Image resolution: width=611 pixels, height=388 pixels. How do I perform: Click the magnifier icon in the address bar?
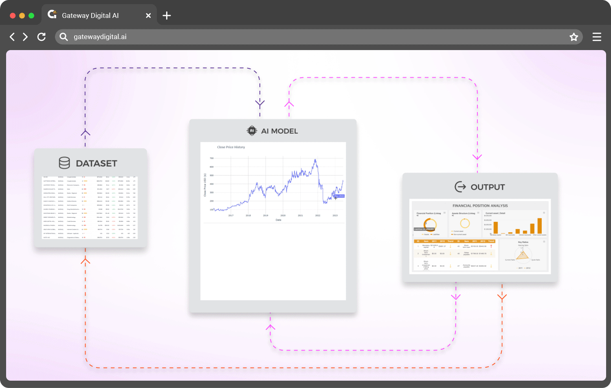click(64, 37)
